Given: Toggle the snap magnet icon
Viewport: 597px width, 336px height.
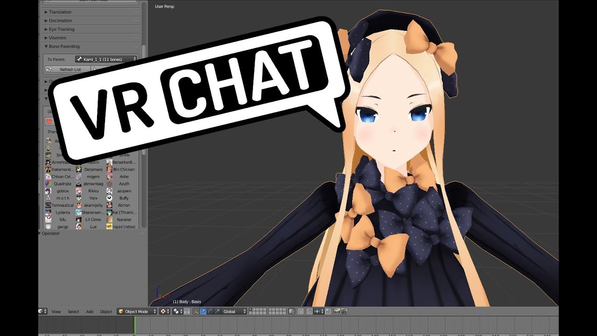Looking at the screenshot, I should click(309, 311).
